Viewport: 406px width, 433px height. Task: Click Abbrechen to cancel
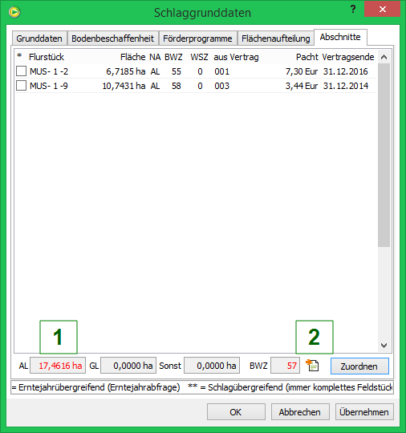tap(300, 412)
